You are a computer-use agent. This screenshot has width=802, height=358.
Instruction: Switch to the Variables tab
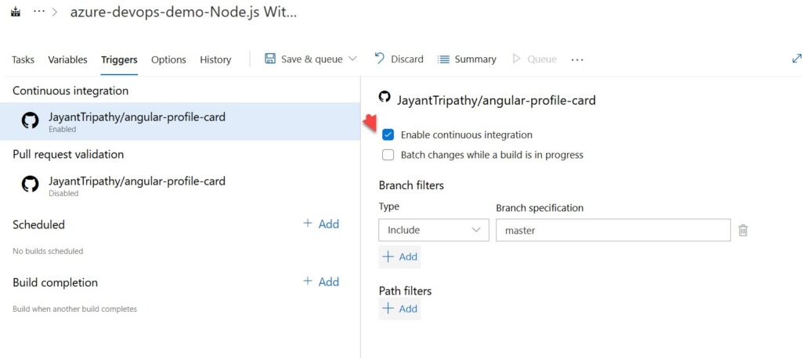[67, 59]
